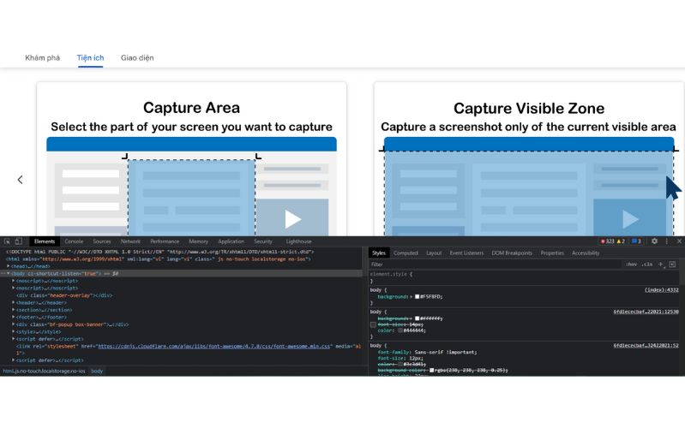Switch to Layout tab
The height and width of the screenshot is (428, 685).
click(x=434, y=253)
